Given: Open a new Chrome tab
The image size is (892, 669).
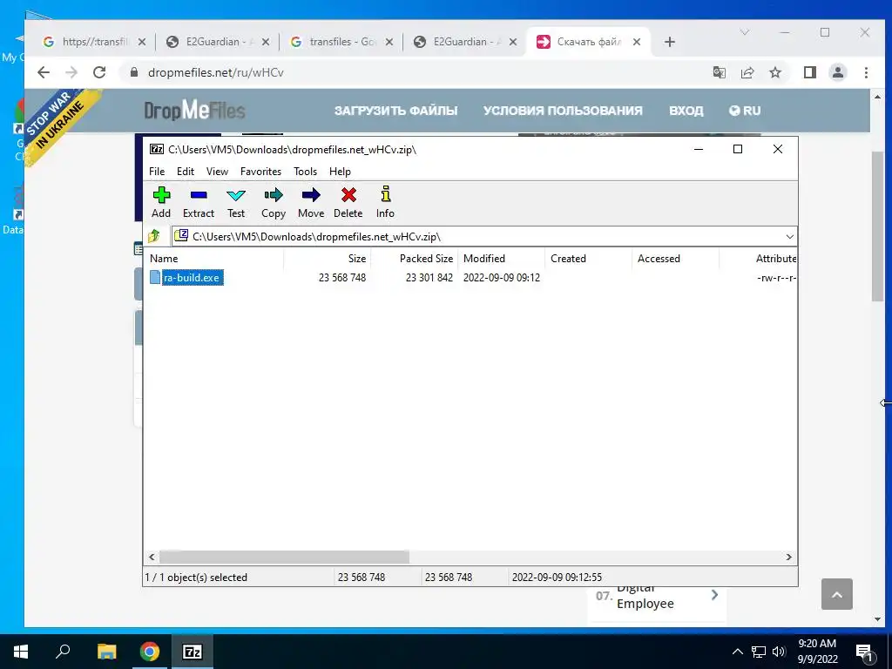Looking at the screenshot, I should pyautogui.click(x=670, y=42).
